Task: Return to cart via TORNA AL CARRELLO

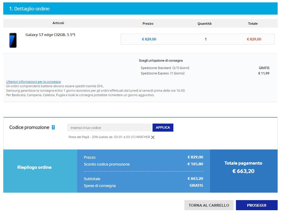Action: pyautogui.click(x=209, y=205)
